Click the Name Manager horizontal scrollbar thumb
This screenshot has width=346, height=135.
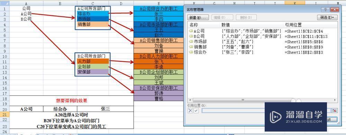[x=243, y=100]
